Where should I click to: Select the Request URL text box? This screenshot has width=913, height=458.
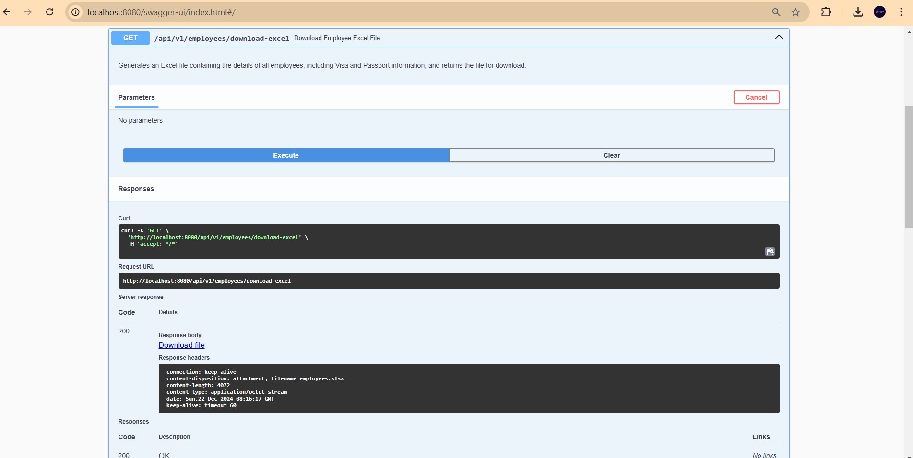(x=449, y=281)
